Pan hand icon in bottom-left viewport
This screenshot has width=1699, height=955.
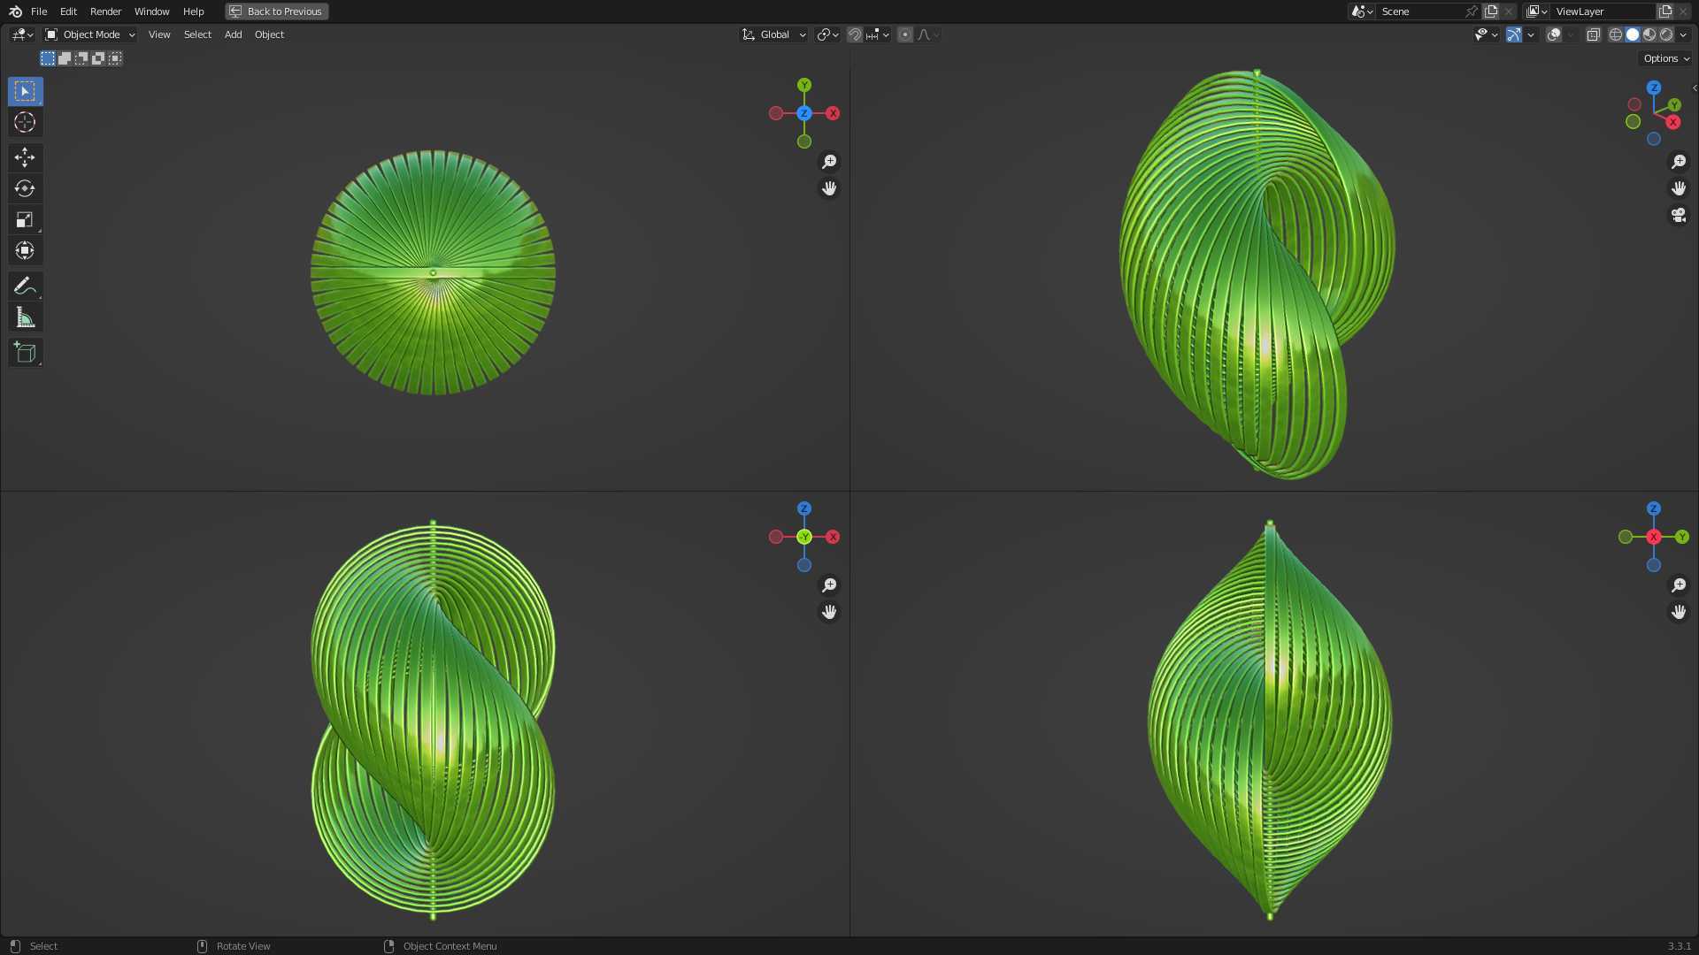(x=829, y=612)
